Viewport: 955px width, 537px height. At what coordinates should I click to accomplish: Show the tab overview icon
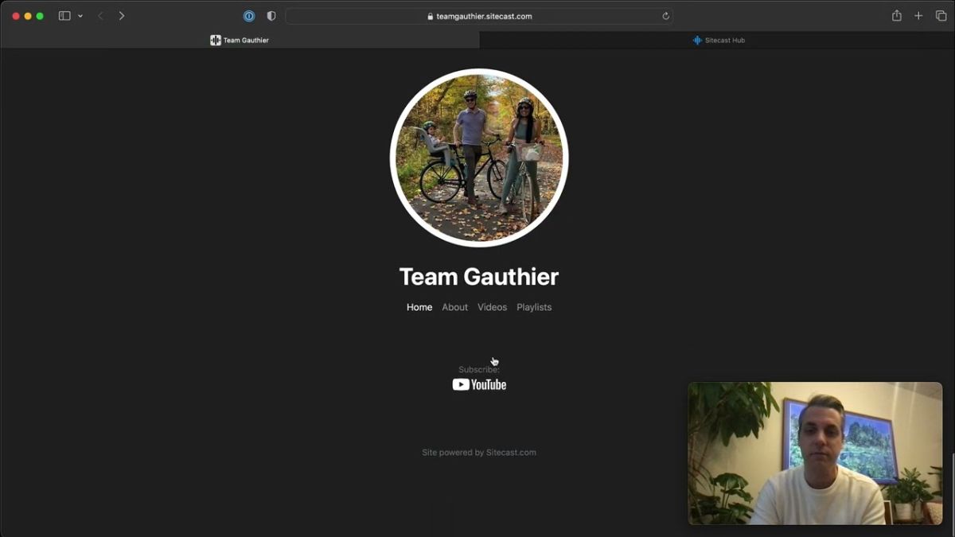click(x=941, y=16)
